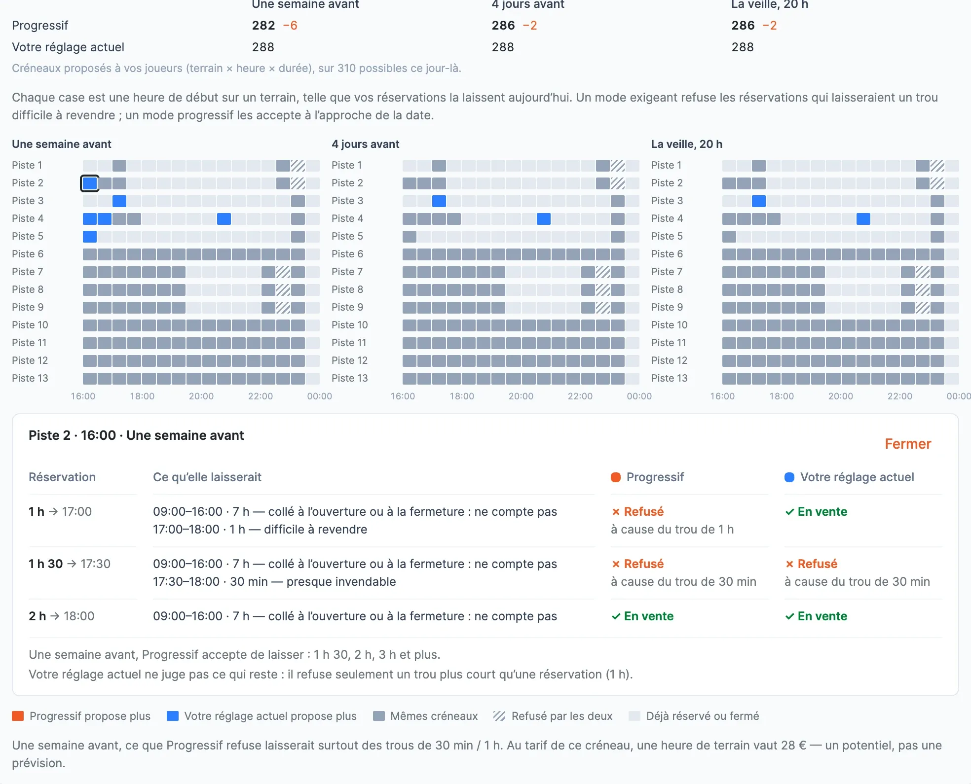Click the arrow icon in the 1 h 30 → 17:30 row

(x=72, y=564)
